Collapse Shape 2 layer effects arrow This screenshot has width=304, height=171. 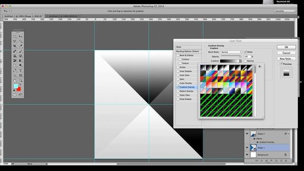(x=288, y=134)
